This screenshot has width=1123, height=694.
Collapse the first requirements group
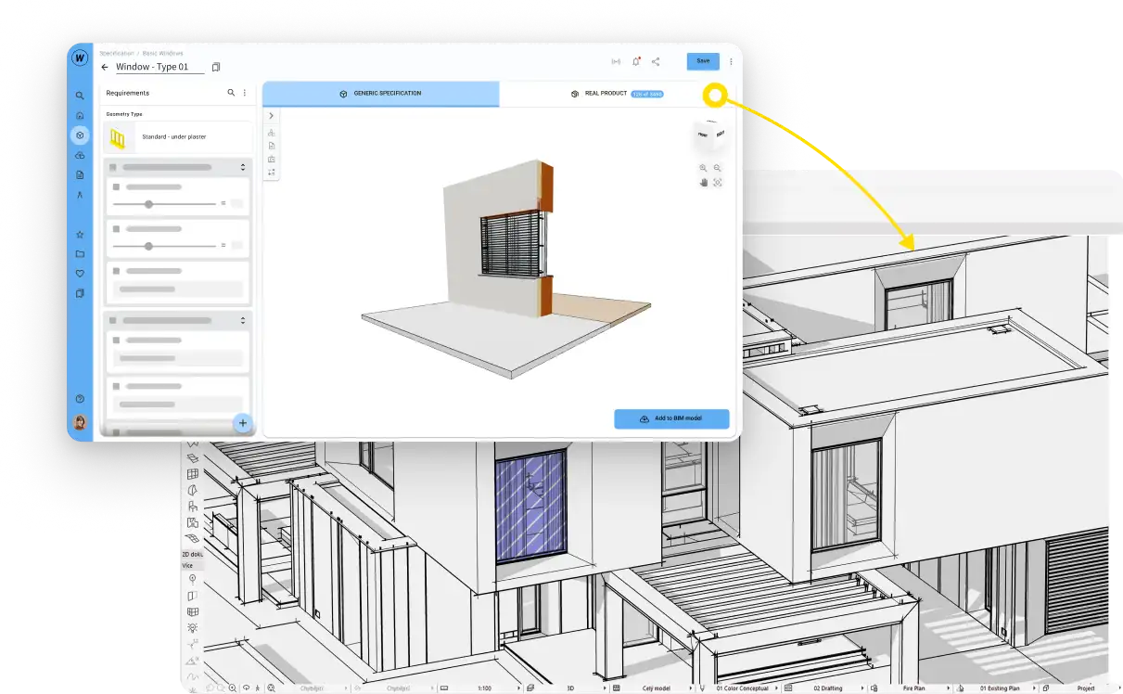pyautogui.click(x=243, y=167)
